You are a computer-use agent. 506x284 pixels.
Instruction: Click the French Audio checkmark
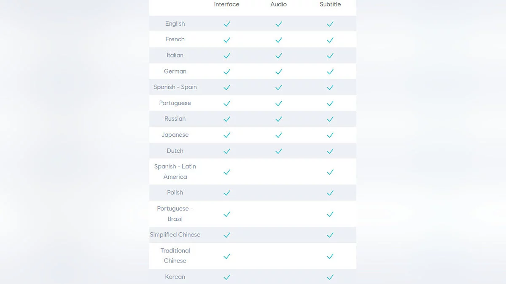pos(278,40)
